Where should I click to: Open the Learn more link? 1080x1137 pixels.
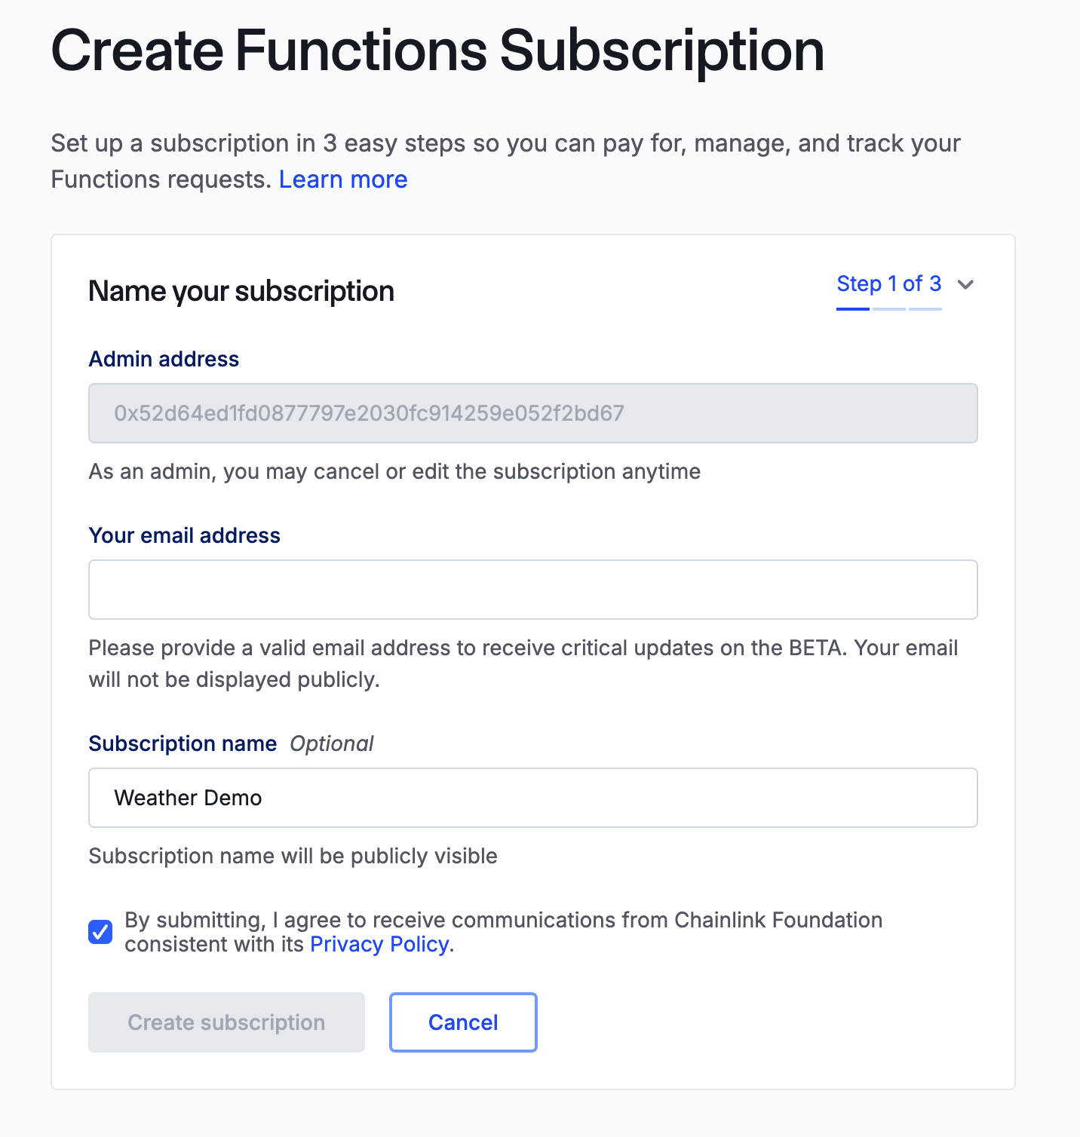pos(343,179)
